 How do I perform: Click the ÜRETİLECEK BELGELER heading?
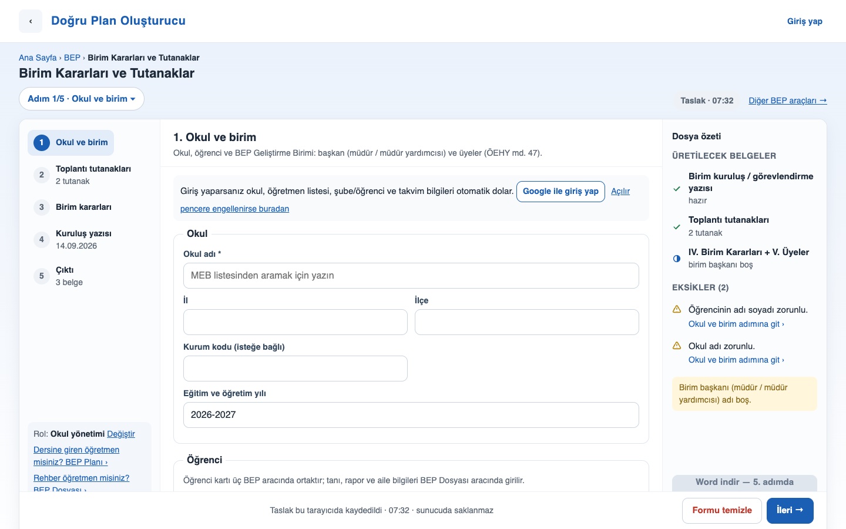[x=724, y=156]
